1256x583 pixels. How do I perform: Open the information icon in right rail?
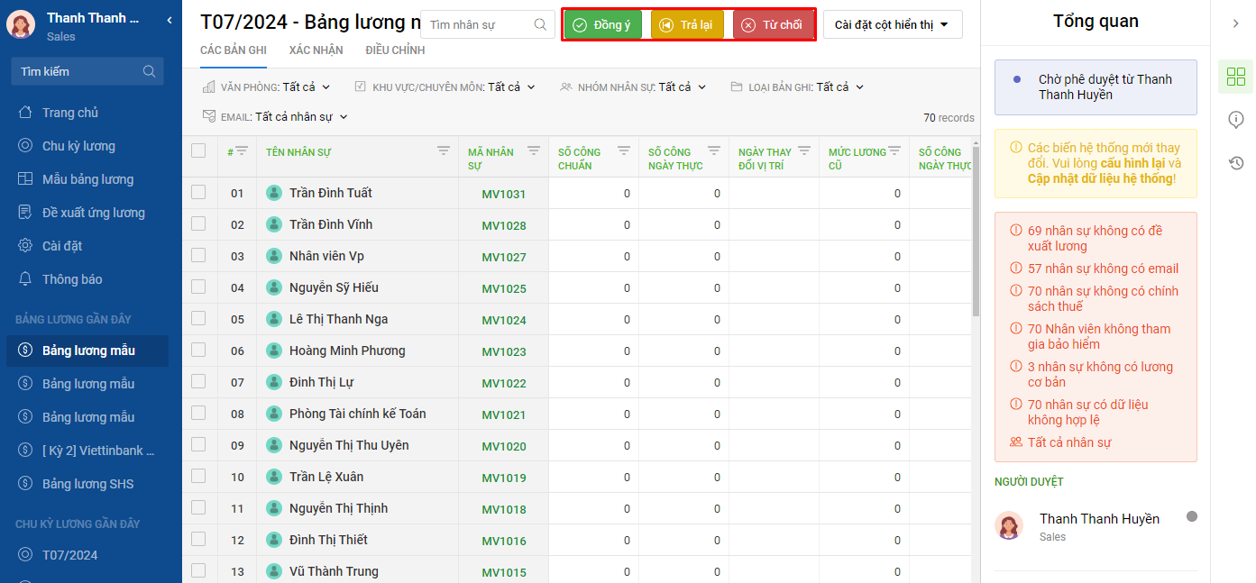tap(1236, 120)
